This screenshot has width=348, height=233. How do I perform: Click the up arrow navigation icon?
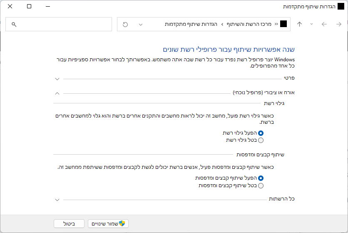click(x=299, y=25)
